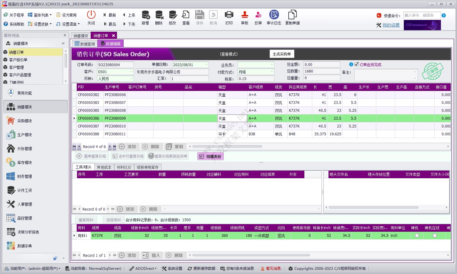The image size is (457, 274).
Task: Expand the 币种 currency dropdown
Action: [x=131, y=79]
